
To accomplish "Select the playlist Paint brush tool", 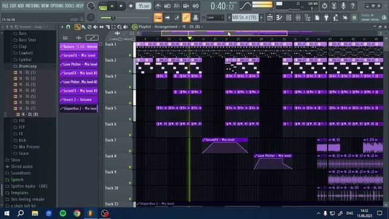I will coord(84,27).
